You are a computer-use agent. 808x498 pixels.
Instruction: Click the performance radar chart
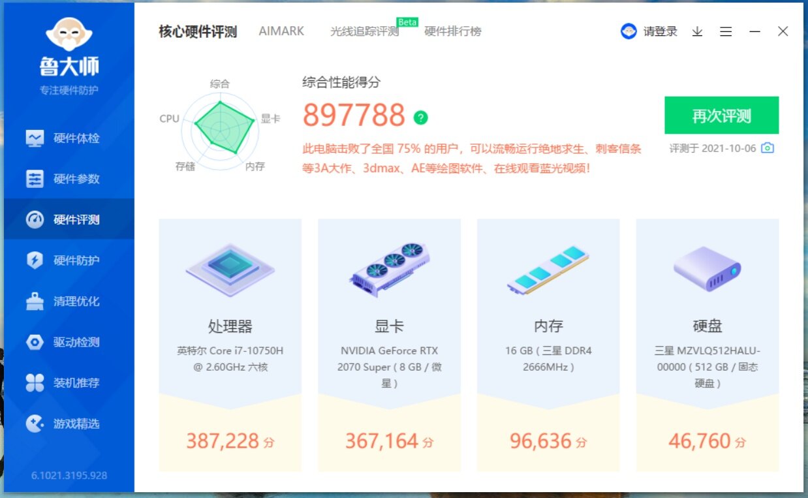(220, 125)
